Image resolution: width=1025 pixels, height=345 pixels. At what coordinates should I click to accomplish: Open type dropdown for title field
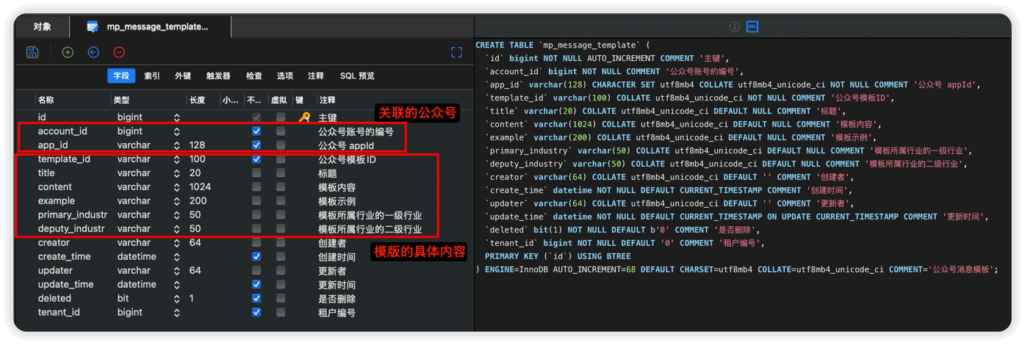(x=177, y=173)
